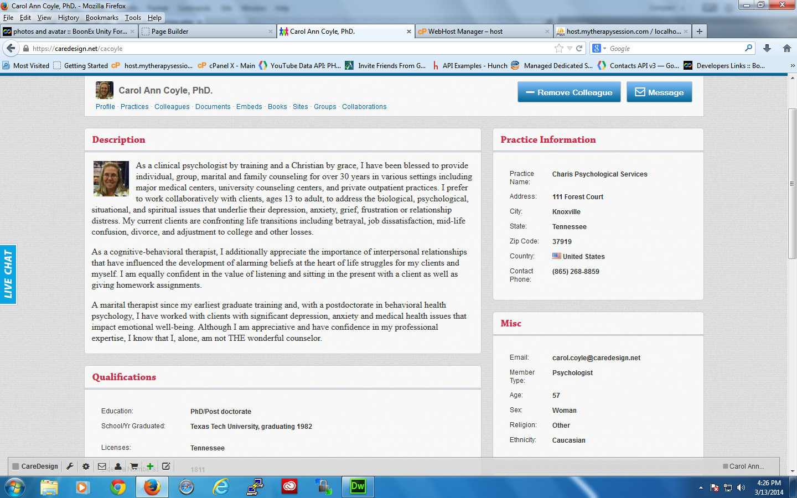This screenshot has height=498, width=797.
Task: Open Windows Explorer folder on taskbar
Action: pyautogui.click(x=49, y=487)
